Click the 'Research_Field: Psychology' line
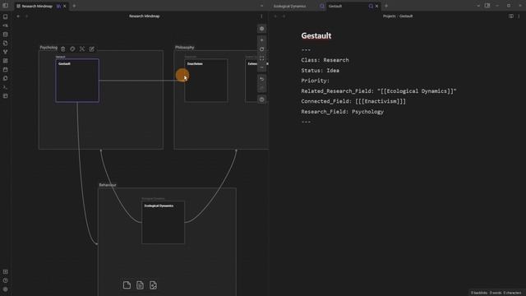The image size is (526, 296). (342, 112)
